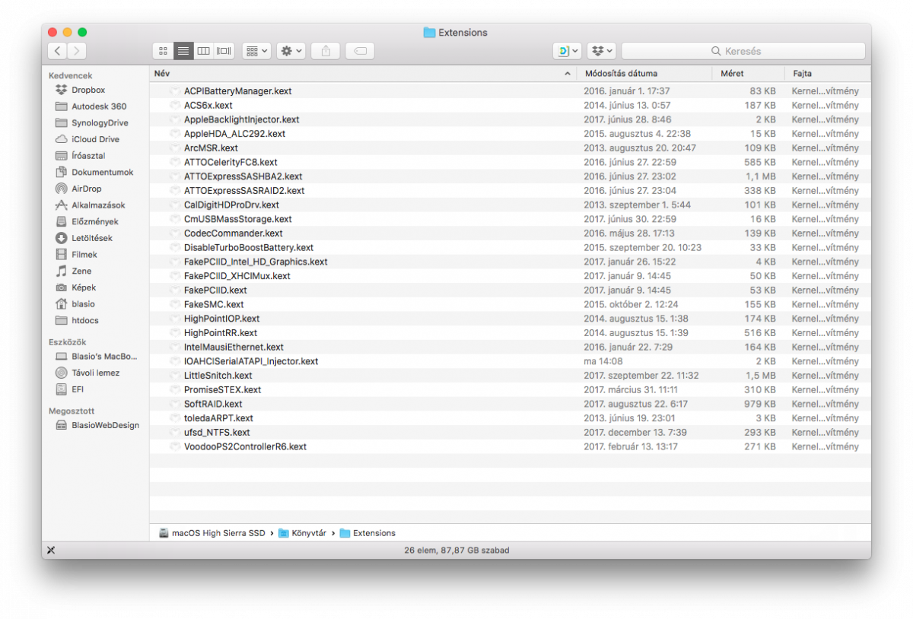
Task: Select FakeSMC.kext file
Action: click(510, 304)
